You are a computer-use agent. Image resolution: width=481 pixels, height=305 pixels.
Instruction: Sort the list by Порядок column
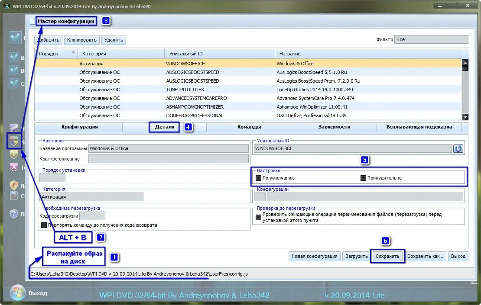[55, 54]
